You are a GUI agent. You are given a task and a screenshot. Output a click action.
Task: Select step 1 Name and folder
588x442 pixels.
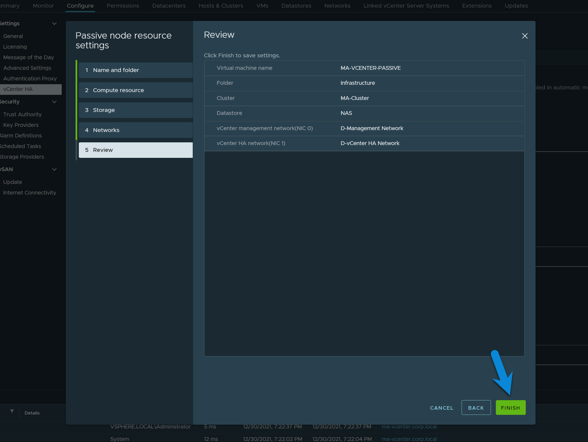136,70
